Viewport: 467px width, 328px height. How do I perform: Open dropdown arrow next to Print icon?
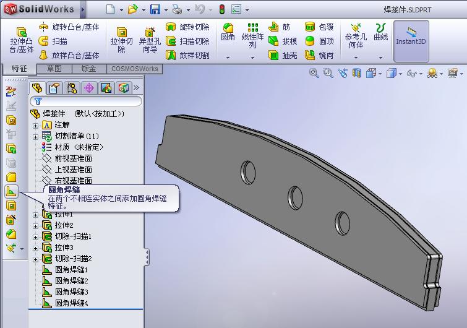tap(188, 10)
